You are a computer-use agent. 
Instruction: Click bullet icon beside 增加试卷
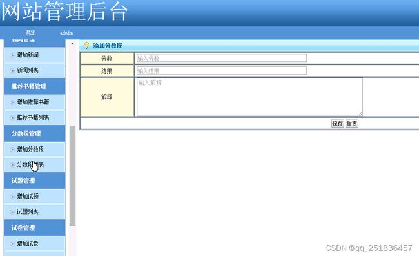pyautogui.click(x=12, y=244)
